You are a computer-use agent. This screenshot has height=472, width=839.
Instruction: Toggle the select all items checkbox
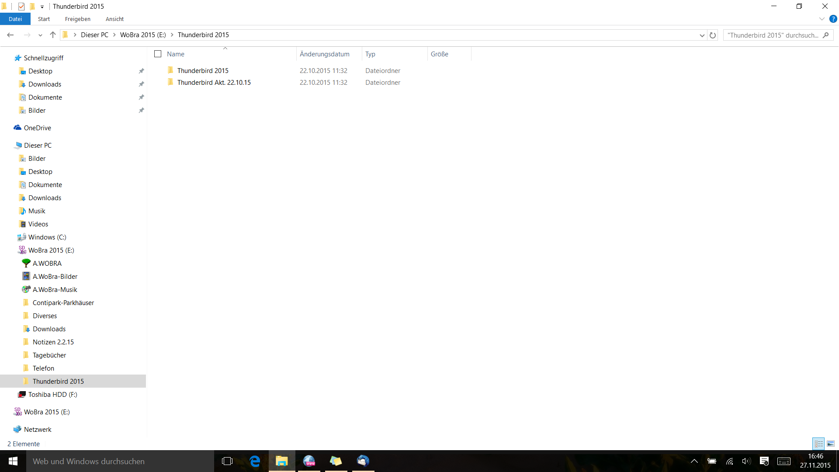tap(158, 54)
